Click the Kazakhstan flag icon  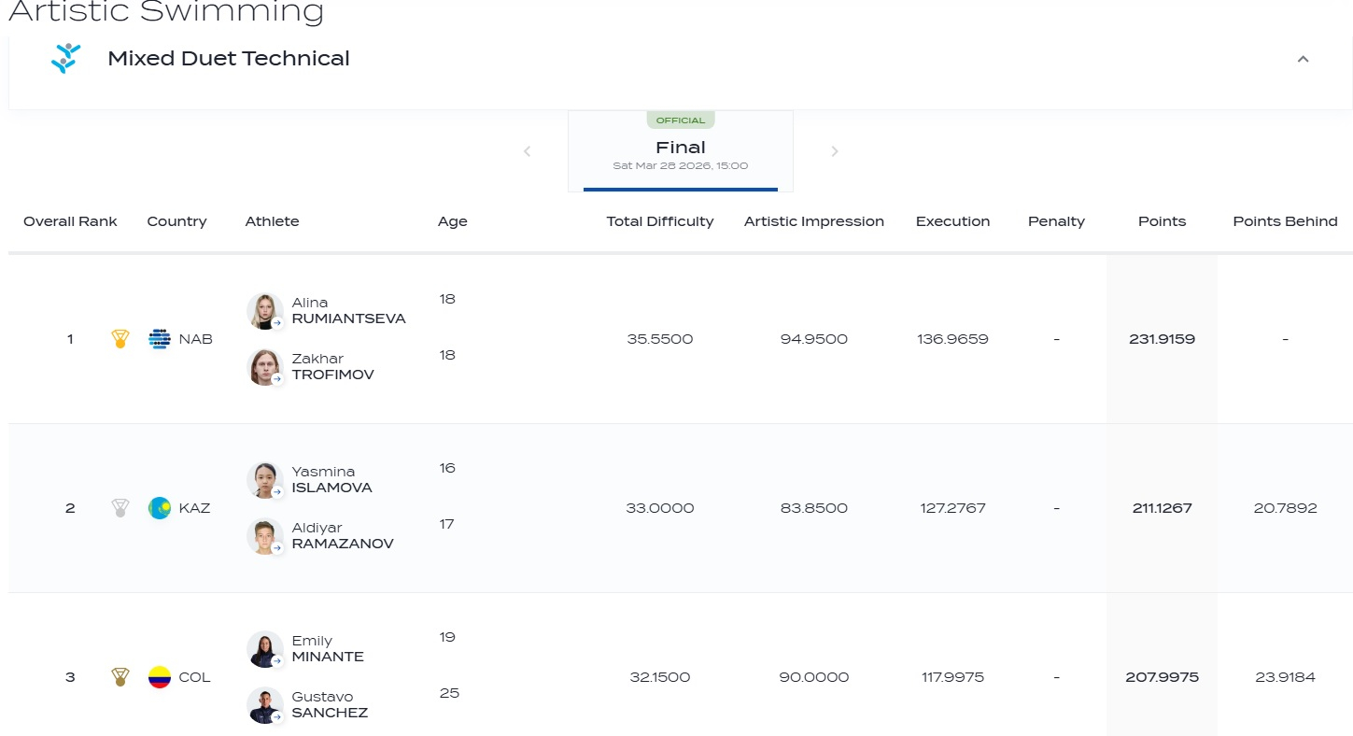coord(160,508)
